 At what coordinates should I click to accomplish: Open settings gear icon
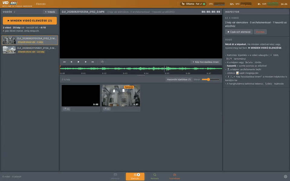pyautogui.click(x=285, y=176)
